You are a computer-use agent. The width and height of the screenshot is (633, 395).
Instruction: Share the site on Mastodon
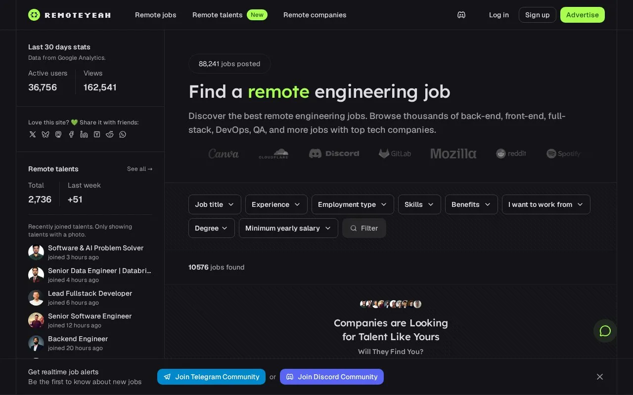[58, 134]
